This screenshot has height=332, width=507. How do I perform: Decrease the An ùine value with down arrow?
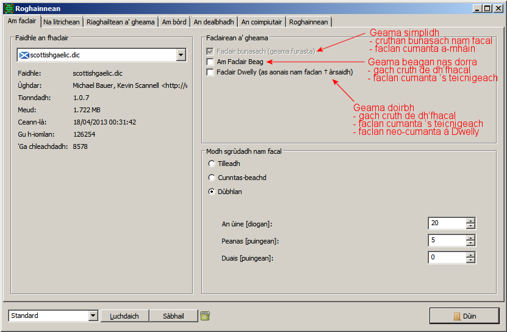470,226
